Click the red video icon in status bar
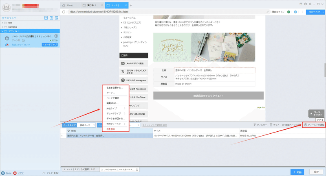The image size is (326, 176). [15, 173]
